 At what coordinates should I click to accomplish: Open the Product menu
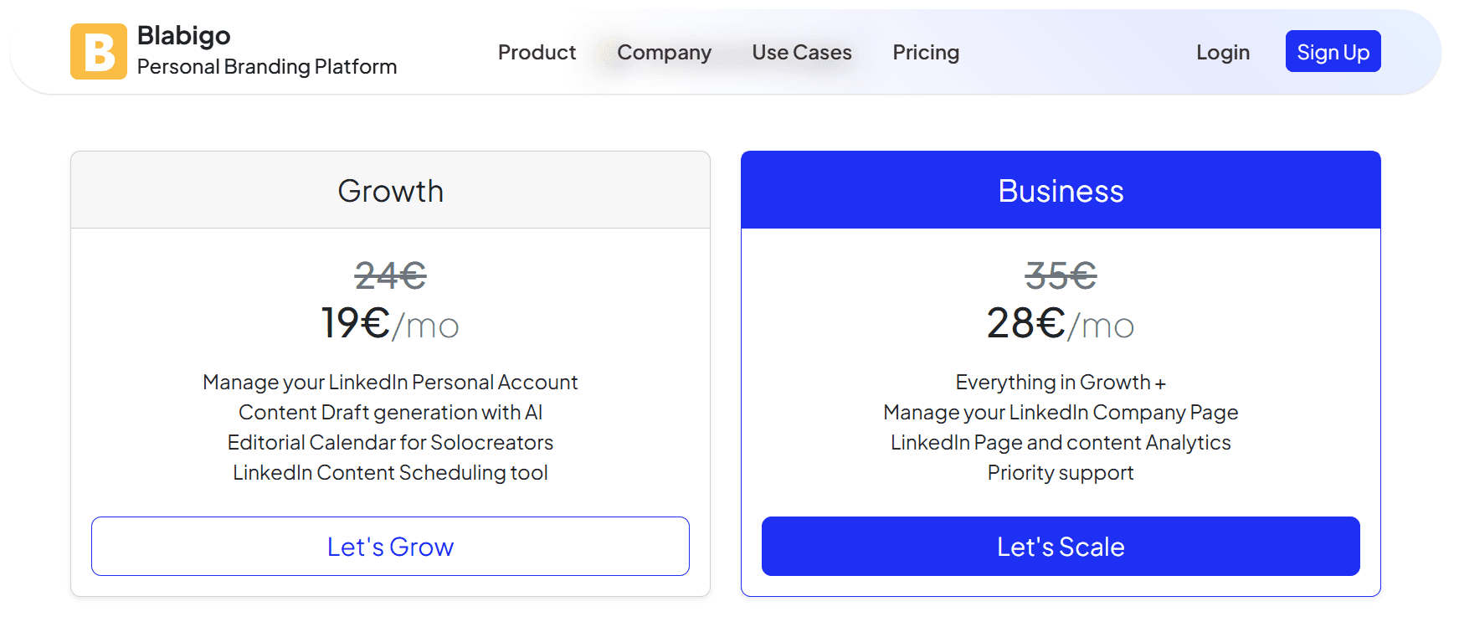(x=537, y=52)
